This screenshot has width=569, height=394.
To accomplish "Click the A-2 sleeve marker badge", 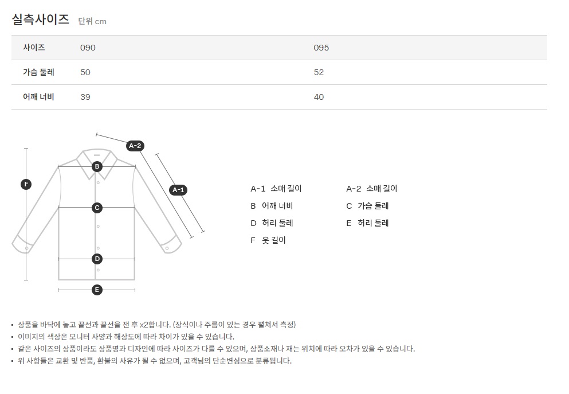I will coord(135,146).
